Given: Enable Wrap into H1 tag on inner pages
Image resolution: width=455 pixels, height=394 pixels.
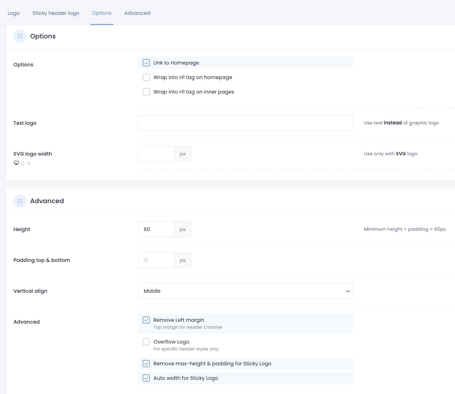Looking at the screenshot, I should click(146, 92).
